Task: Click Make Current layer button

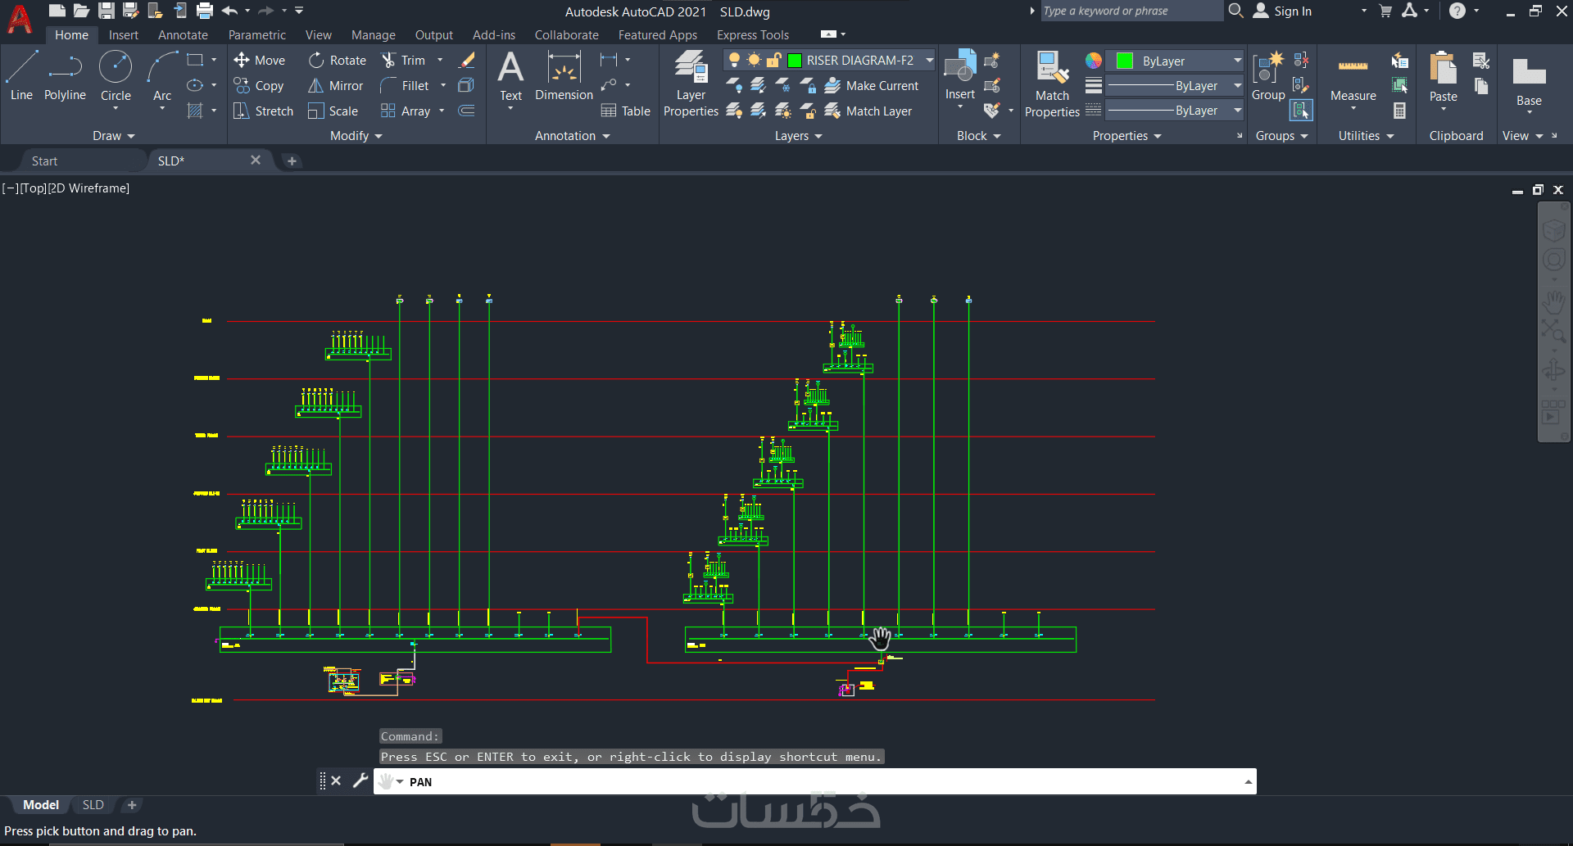Action: click(x=872, y=85)
